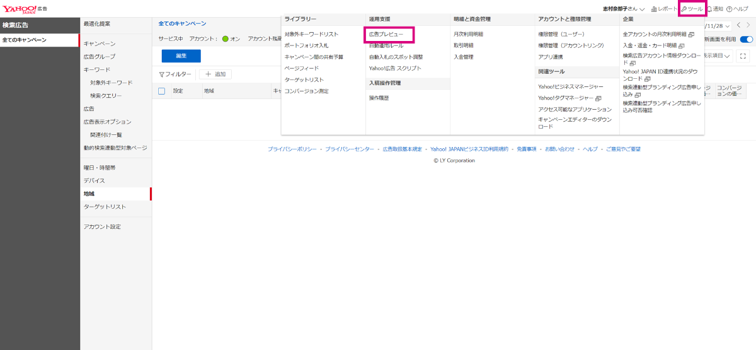Open the 広告取扱基本規定 footer link
Viewport: 756px width, 350px height.
click(x=402, y=149)
